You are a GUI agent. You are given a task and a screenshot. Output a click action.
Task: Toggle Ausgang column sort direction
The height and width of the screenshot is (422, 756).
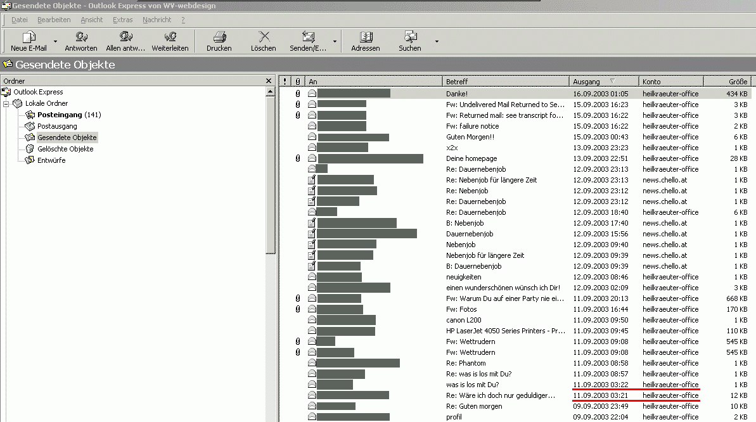click(604, 82)
